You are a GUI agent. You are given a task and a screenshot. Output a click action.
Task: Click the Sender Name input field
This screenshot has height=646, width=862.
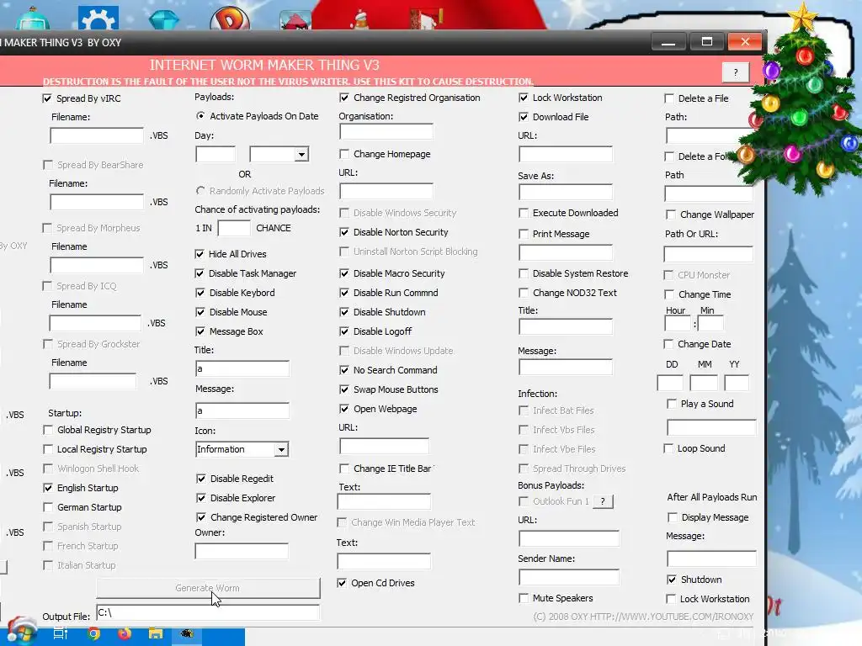click(x=569, y=577)
